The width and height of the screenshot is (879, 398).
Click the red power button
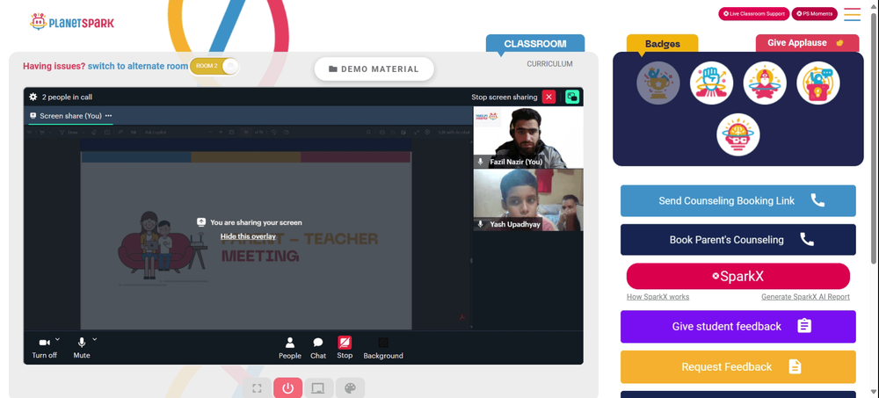pos(288,388)
